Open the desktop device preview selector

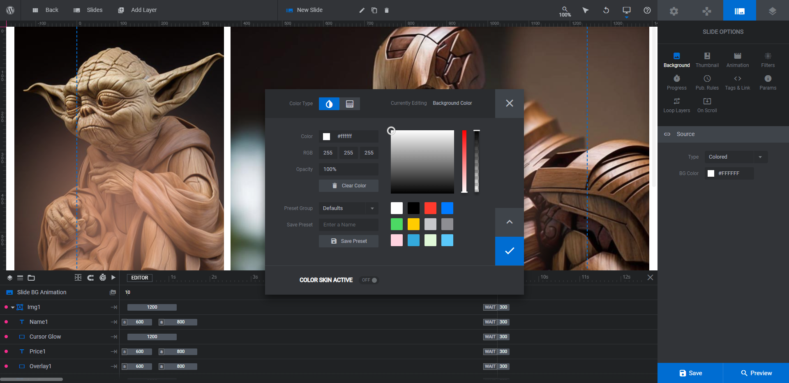point(627,10)
